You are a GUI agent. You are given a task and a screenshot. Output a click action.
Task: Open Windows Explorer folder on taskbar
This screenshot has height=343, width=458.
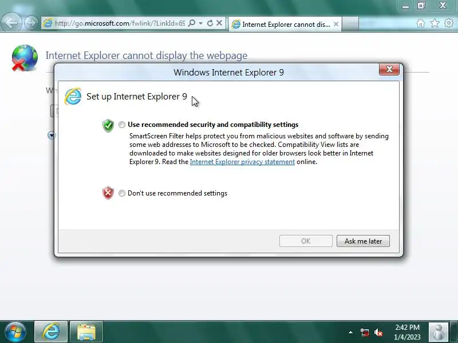tap(86, 332)
